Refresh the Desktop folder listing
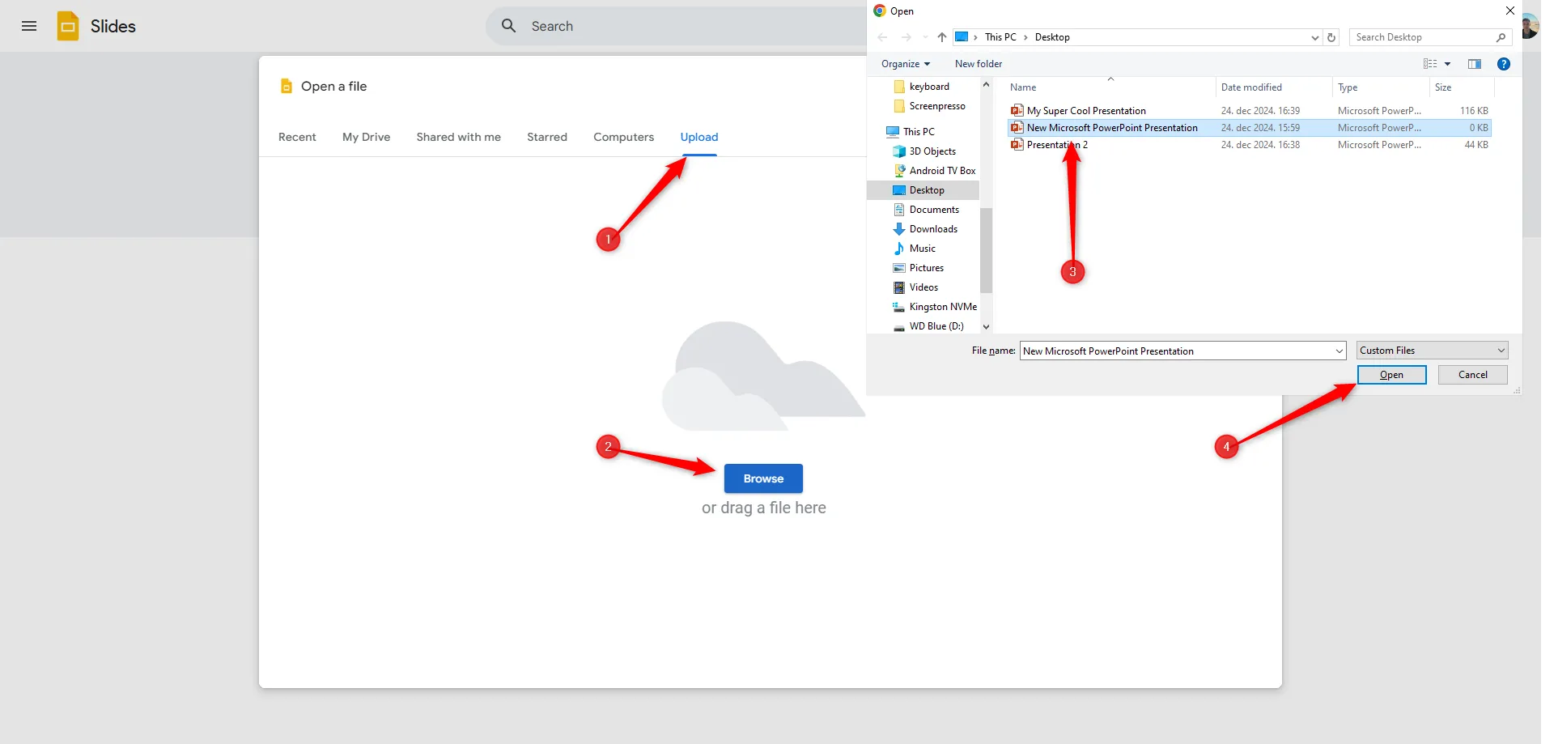The image size is (1554, 744). click(1331, 37)
